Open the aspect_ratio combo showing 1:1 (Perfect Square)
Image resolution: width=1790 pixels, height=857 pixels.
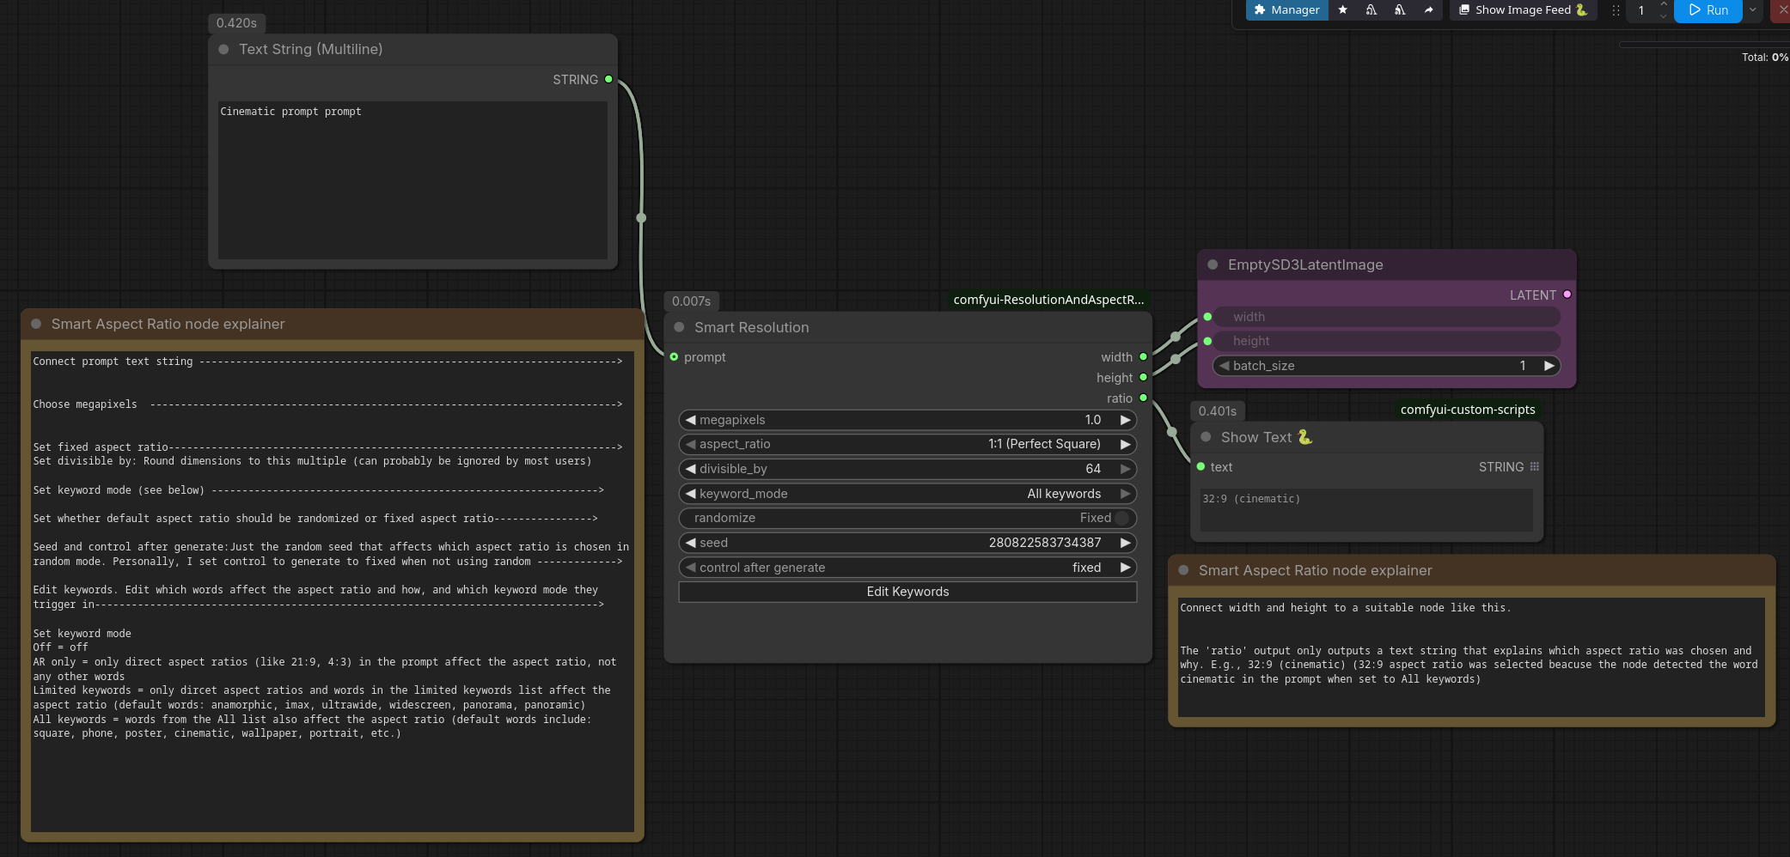[x=907, y=444]
